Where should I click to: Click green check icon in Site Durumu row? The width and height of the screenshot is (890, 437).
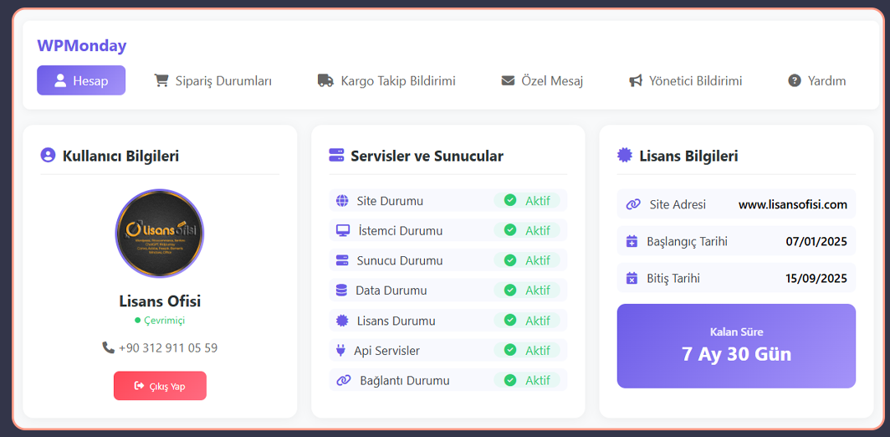tap(510, 201)
